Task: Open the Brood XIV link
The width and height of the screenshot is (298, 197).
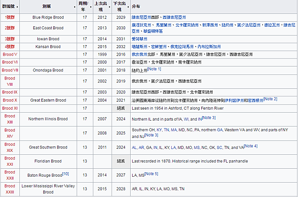Action: click(10, 133)
